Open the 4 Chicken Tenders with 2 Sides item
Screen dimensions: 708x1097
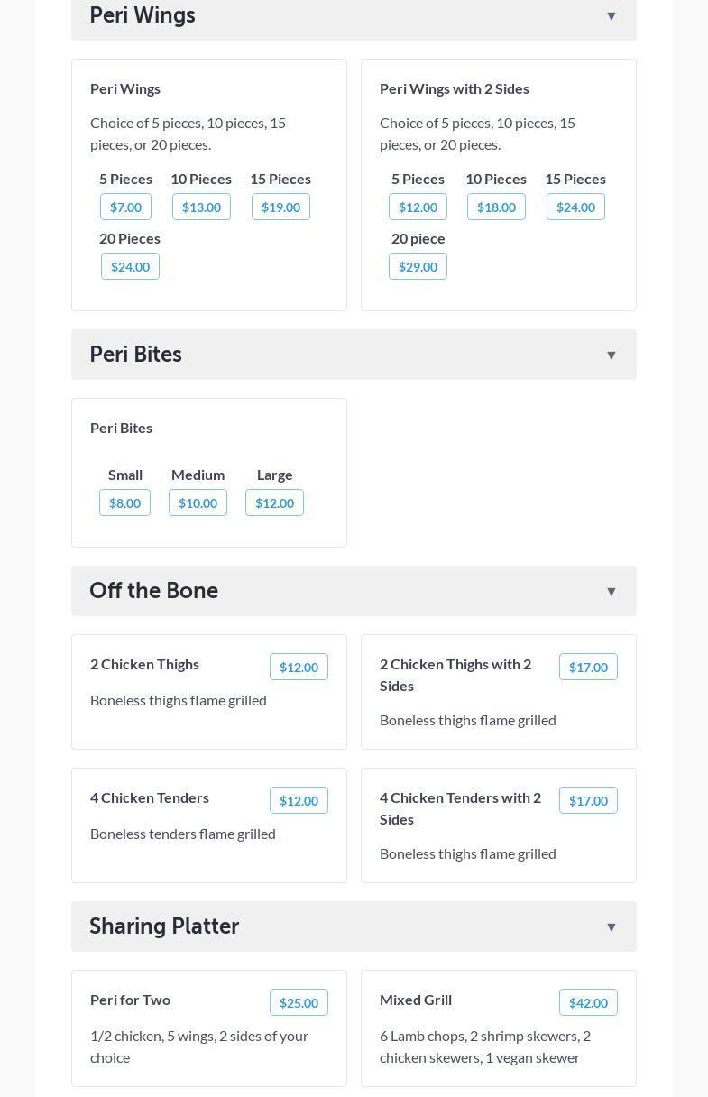(460, 808)
